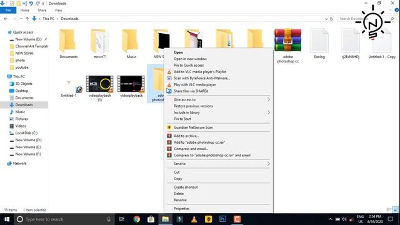Open Properties from the context menu
The height and width of the screenshot is (225, 400).
[181, 208]
